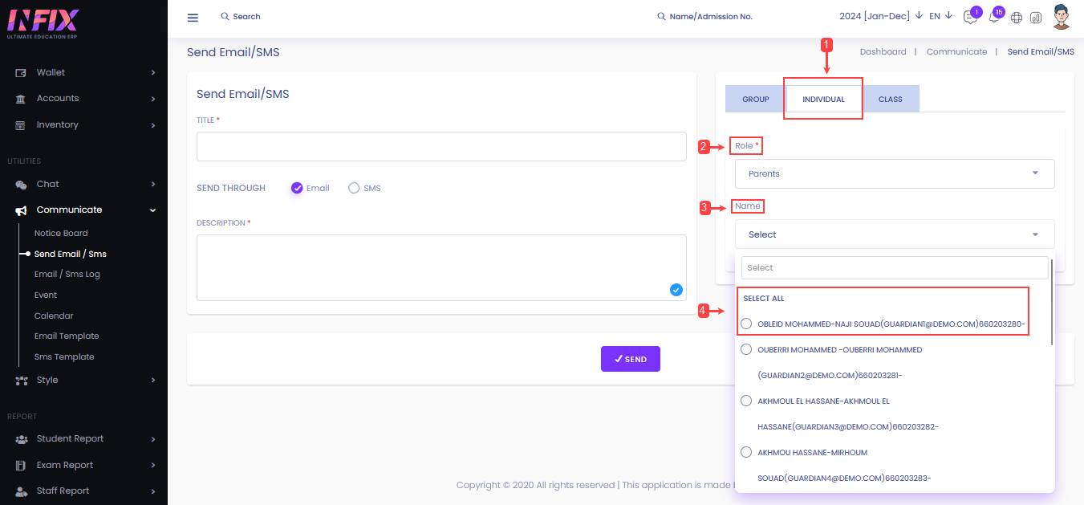
Task: Click the search magnifier icon
Action: 225,16
